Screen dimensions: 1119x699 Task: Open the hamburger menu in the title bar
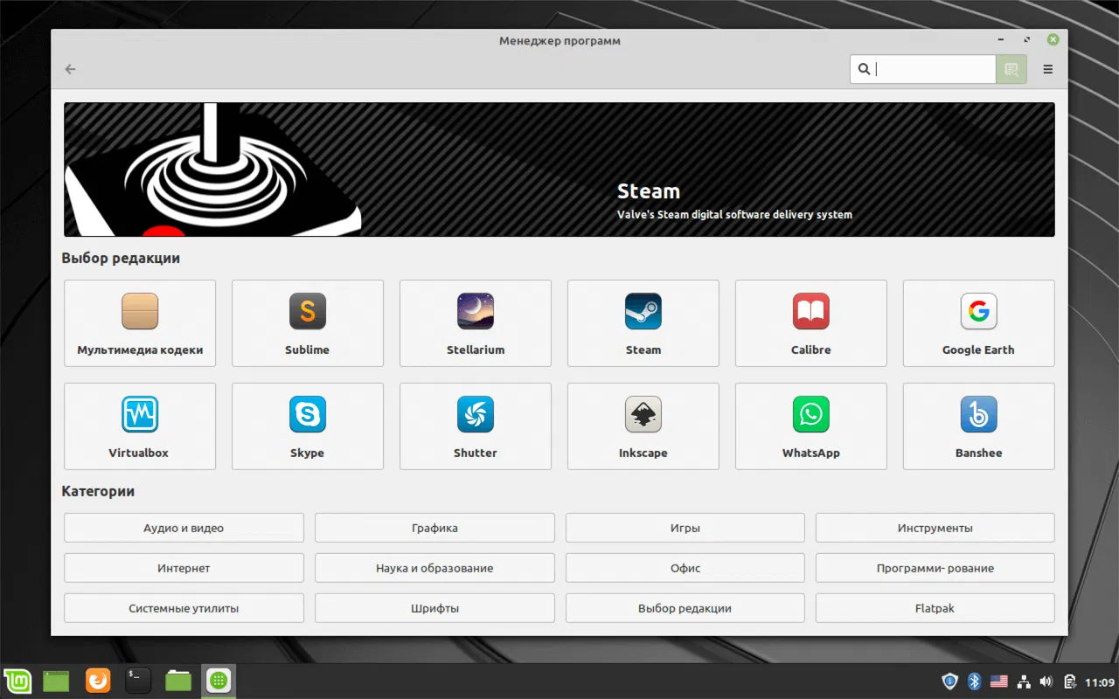(x=1047, y=69)
